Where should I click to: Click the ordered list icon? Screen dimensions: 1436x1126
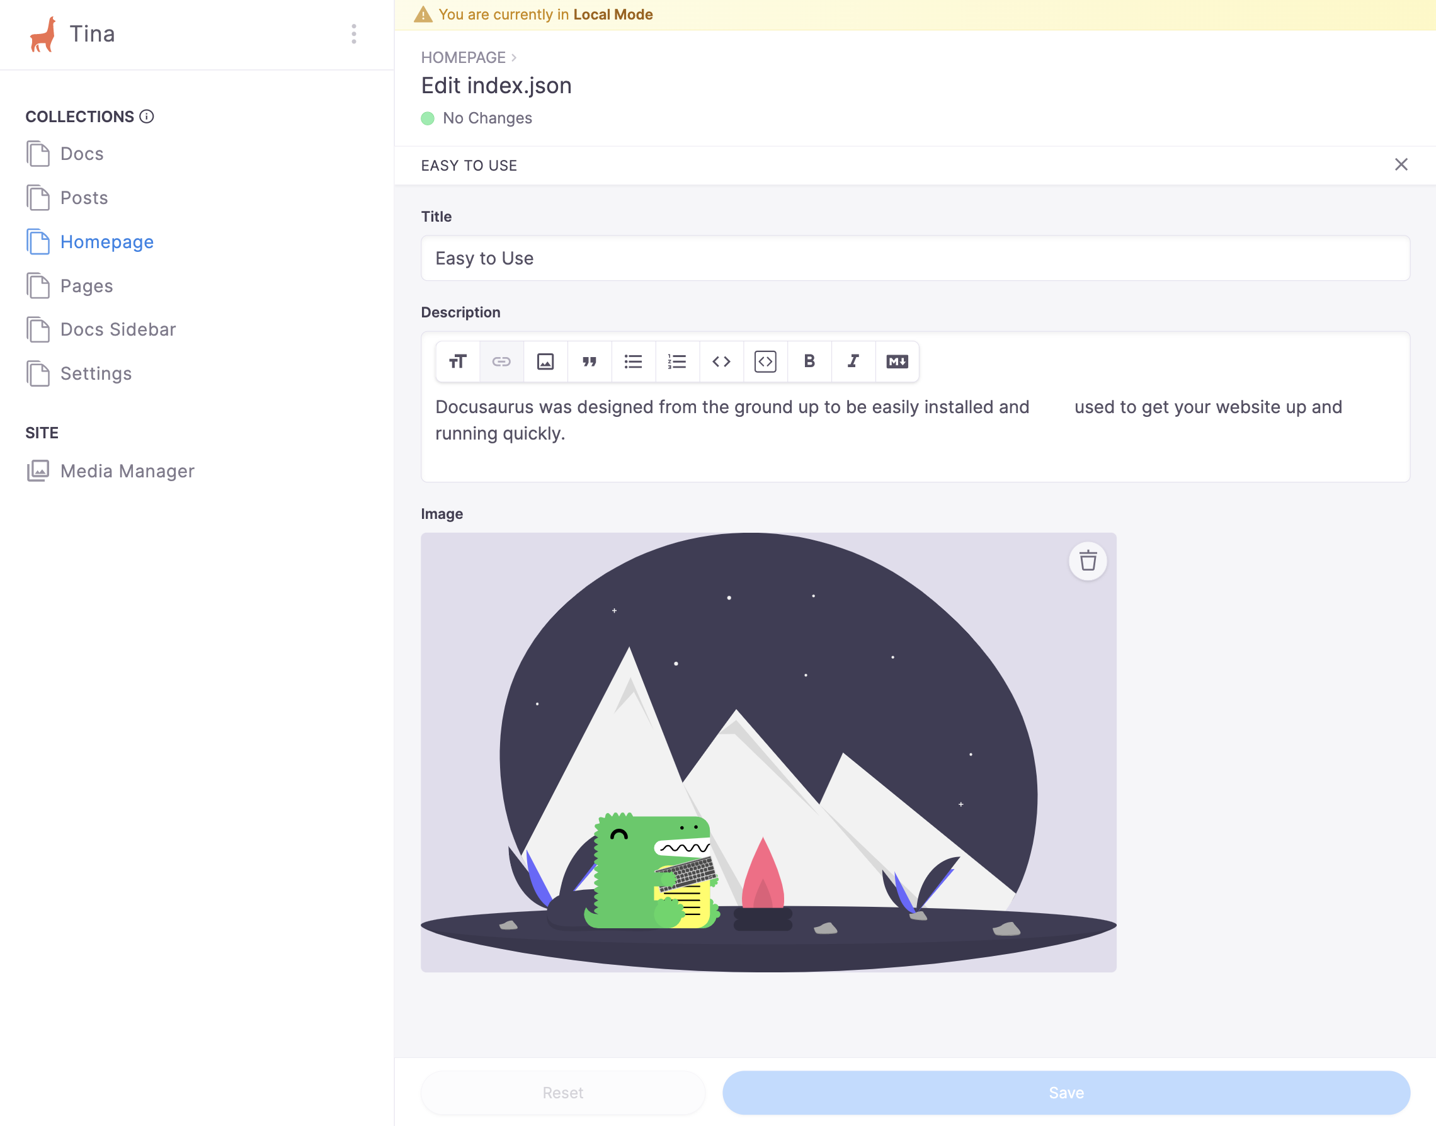click(x=677, y=361)
